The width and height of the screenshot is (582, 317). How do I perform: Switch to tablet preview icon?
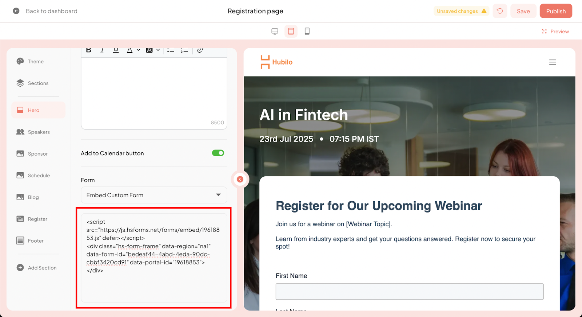click(291, 31)
